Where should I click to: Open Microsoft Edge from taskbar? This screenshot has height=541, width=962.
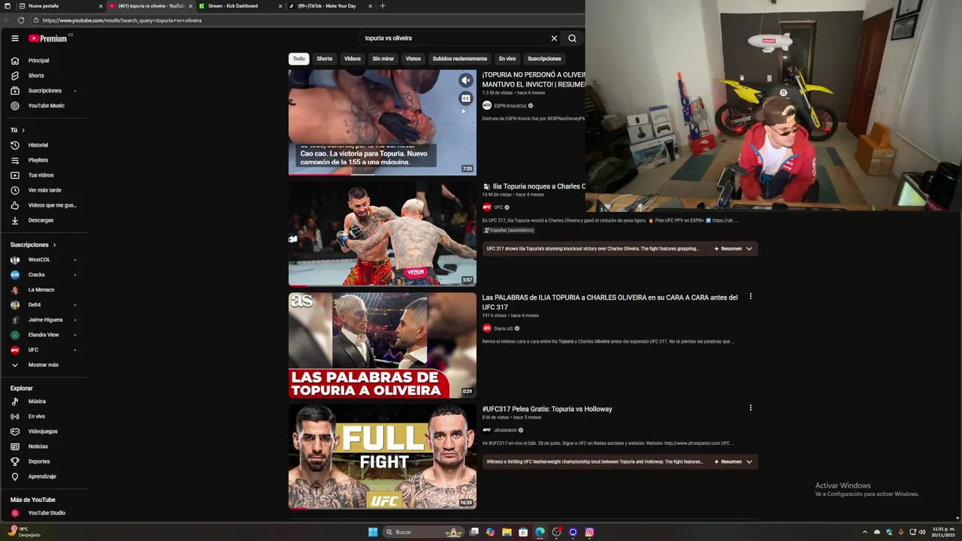pos(540,532)
